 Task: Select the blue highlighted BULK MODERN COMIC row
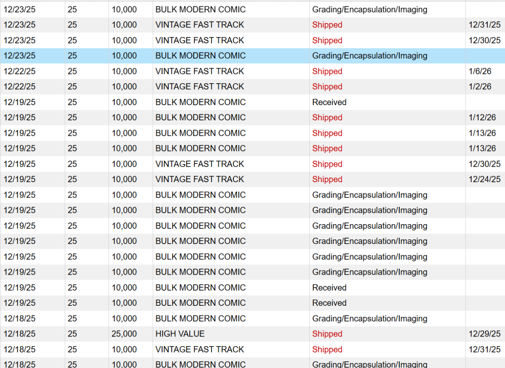point(200,56)
